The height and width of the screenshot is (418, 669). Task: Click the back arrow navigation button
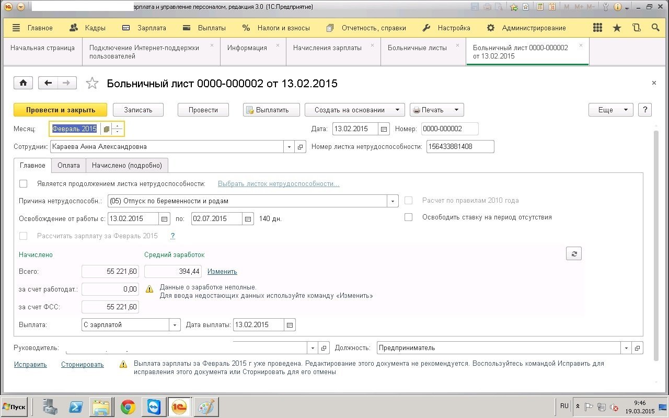click(x=49, y=83)
